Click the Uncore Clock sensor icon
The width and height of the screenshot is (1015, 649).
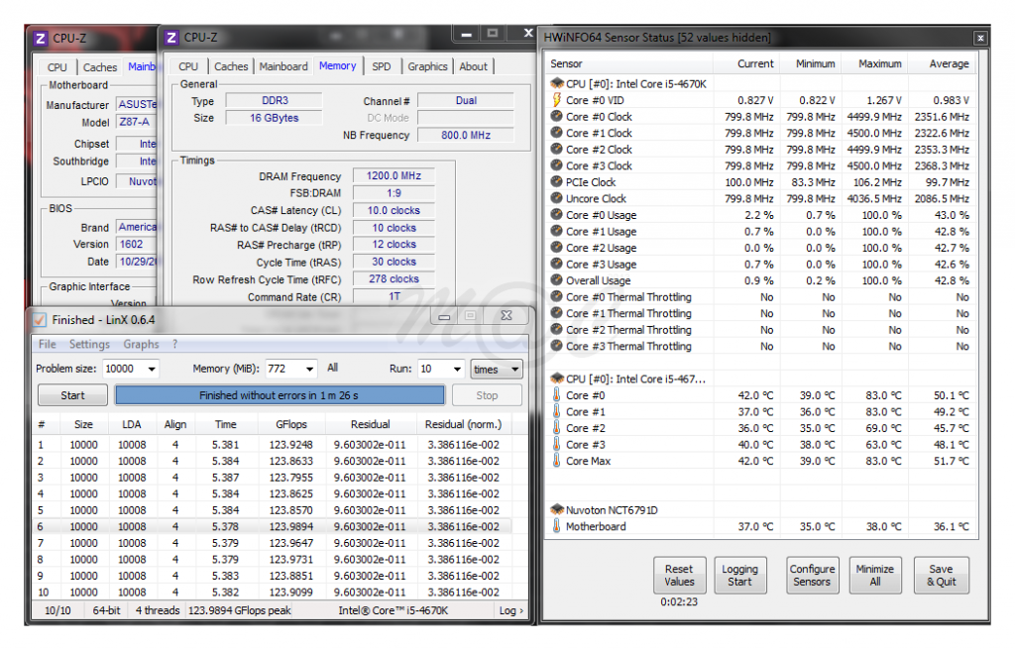pyautogui.click(x=556, y=199)
